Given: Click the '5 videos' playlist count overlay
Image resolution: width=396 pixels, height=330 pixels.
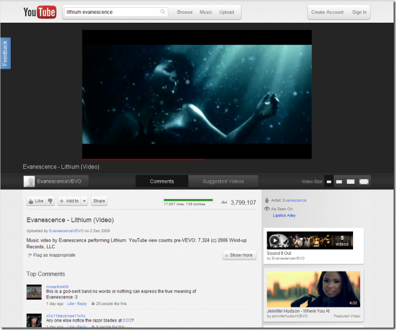Looking at the screenshot, I should (342, 241).
